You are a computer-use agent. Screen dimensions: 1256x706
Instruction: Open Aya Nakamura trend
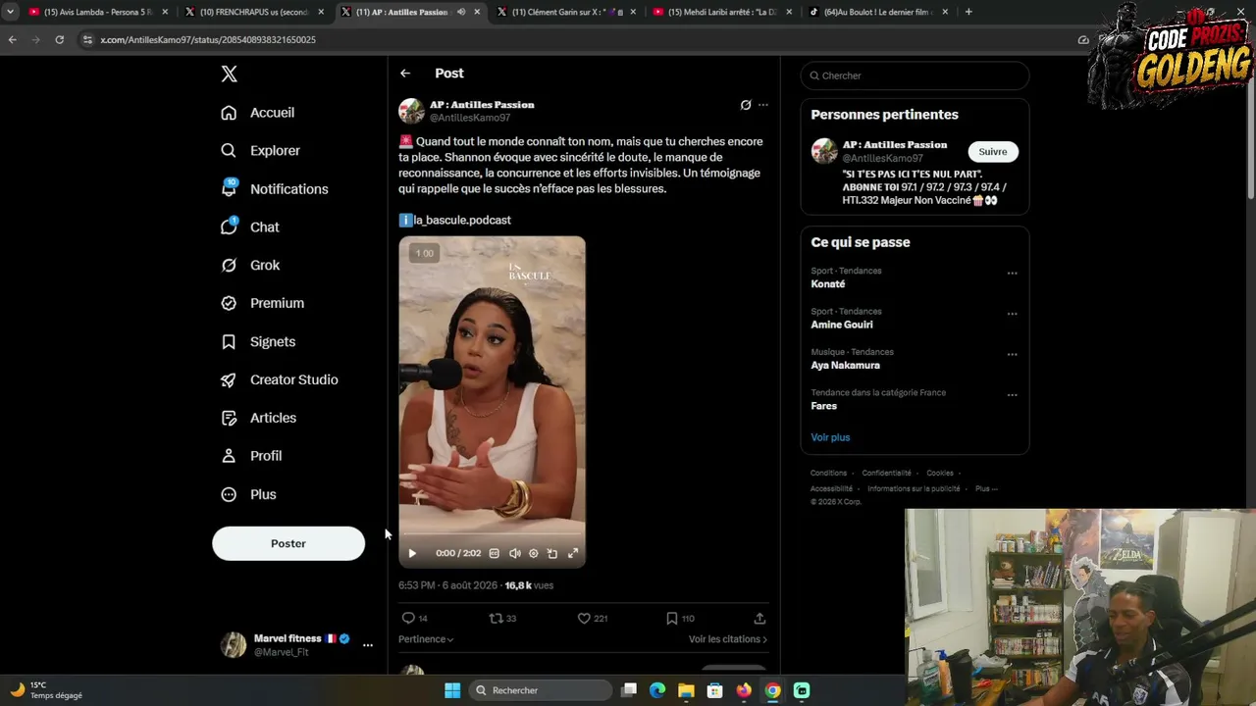point(845,366)
